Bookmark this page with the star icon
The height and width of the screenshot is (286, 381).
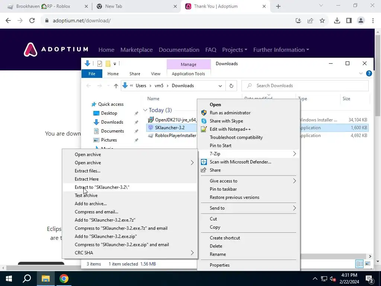[x=322, y=21]
